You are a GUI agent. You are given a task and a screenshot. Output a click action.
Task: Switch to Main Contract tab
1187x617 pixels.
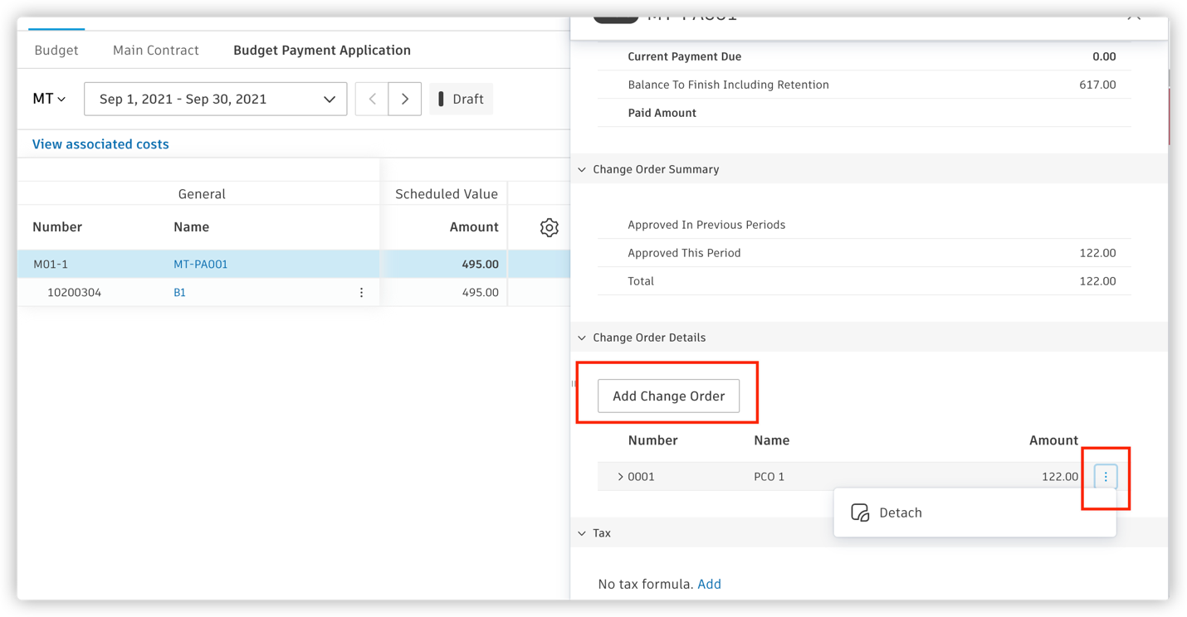click(156, 50)
